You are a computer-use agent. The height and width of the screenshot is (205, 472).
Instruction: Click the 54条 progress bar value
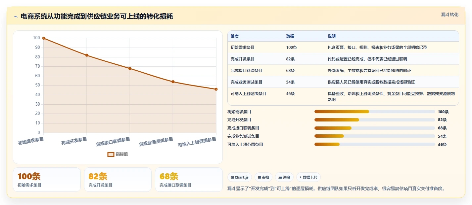(x=442, y=136)
